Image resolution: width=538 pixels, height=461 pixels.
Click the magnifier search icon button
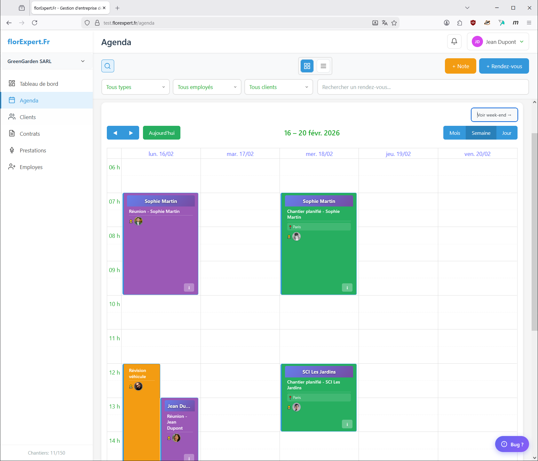click(108, 66)
